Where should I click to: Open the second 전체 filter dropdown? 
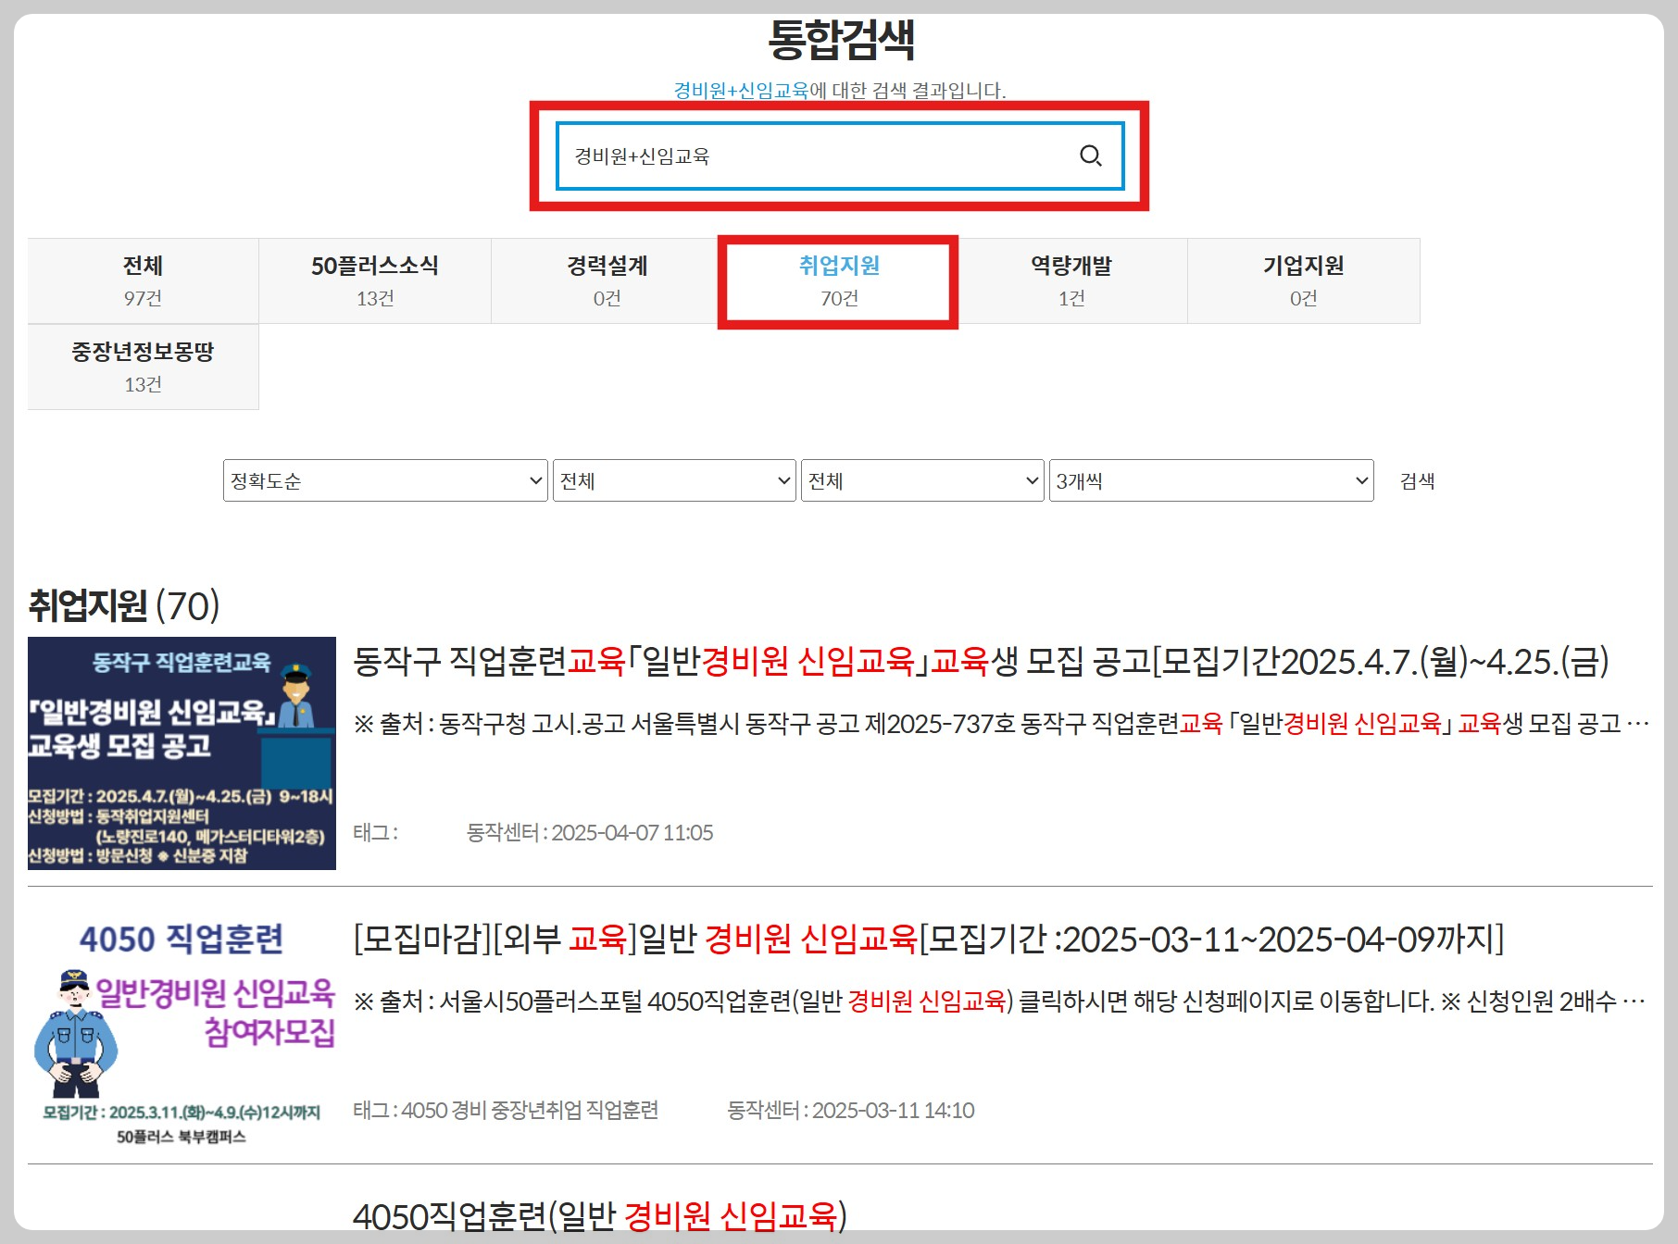[922, 480]
